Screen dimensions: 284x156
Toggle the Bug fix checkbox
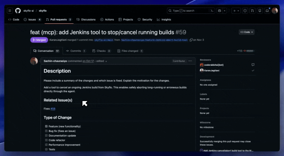click(46, 131)
